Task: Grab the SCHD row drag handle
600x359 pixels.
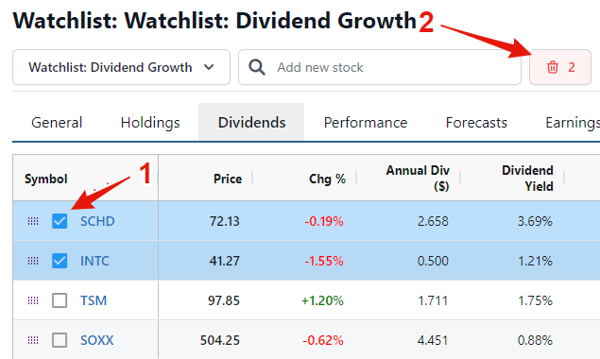Action: tap(33, 221)
